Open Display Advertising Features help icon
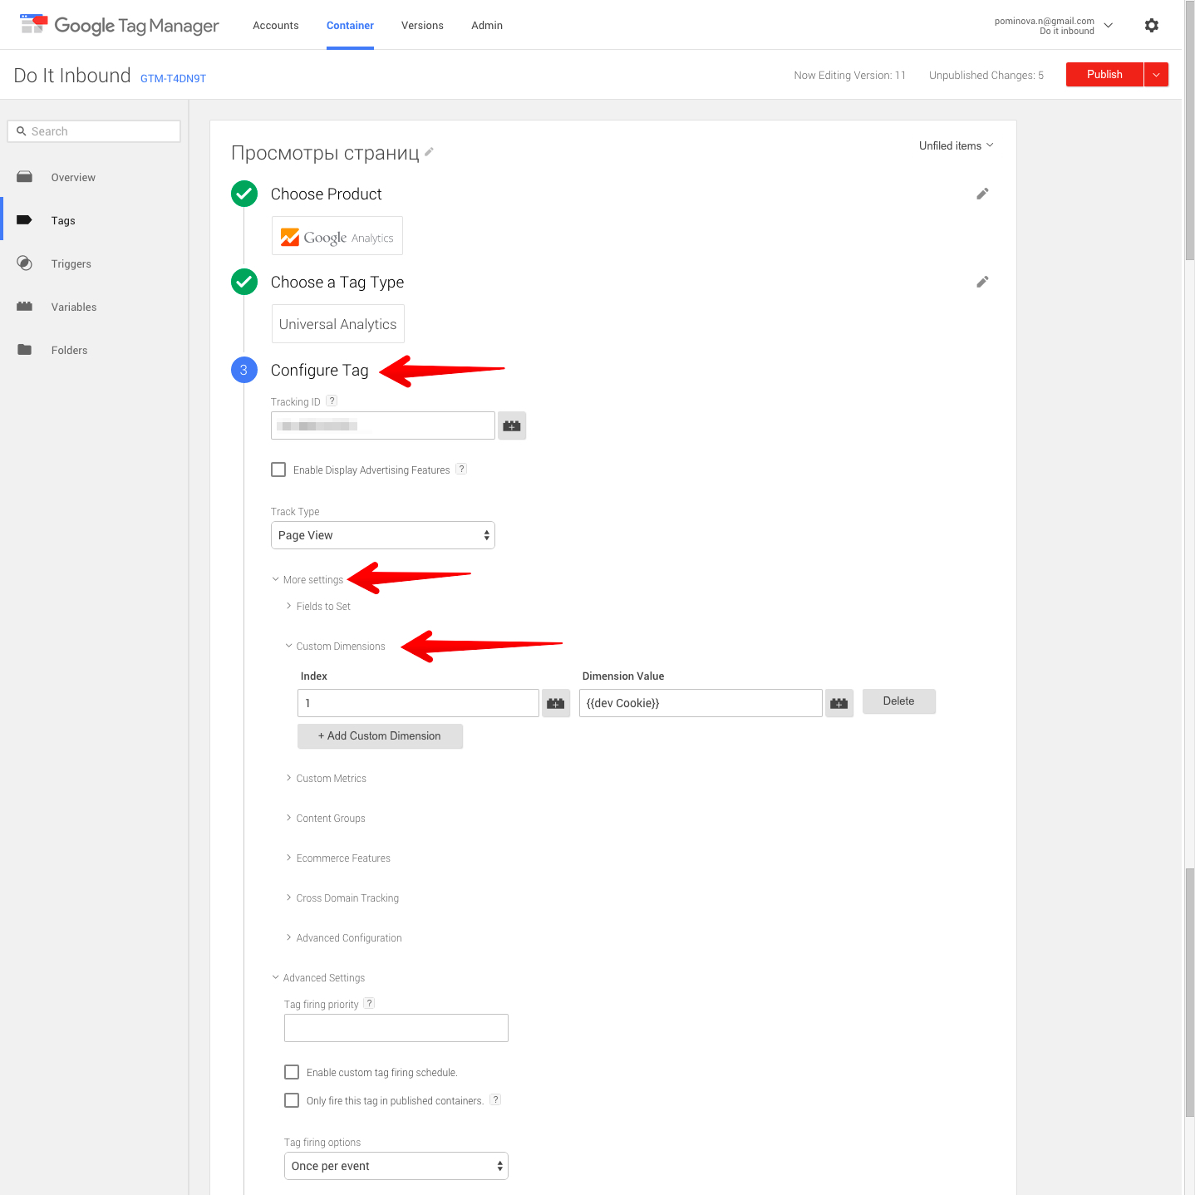Viewport: 1195px width, 1195px height. (x=461, y=469)
